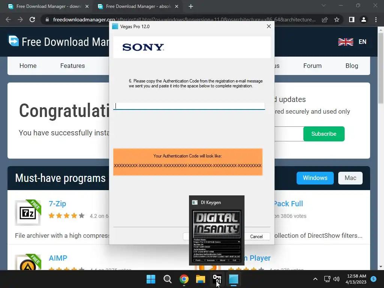Open Chrome from the taskbar
Viewport: 384px width, 288px height.
184,279
